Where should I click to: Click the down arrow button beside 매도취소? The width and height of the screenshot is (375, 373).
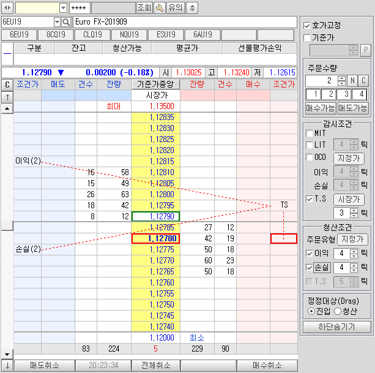pos(7,366)
